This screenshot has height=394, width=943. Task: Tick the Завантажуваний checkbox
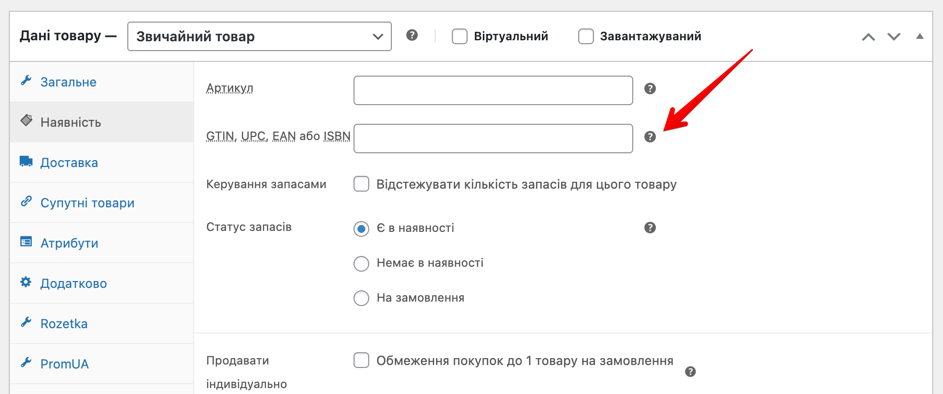click(586, 36)
